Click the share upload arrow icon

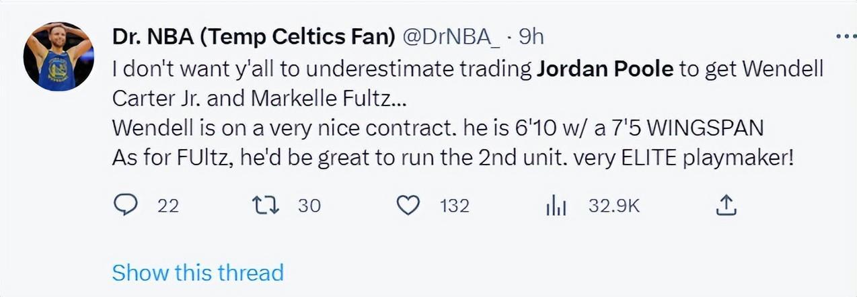click(x=726, y=206)
